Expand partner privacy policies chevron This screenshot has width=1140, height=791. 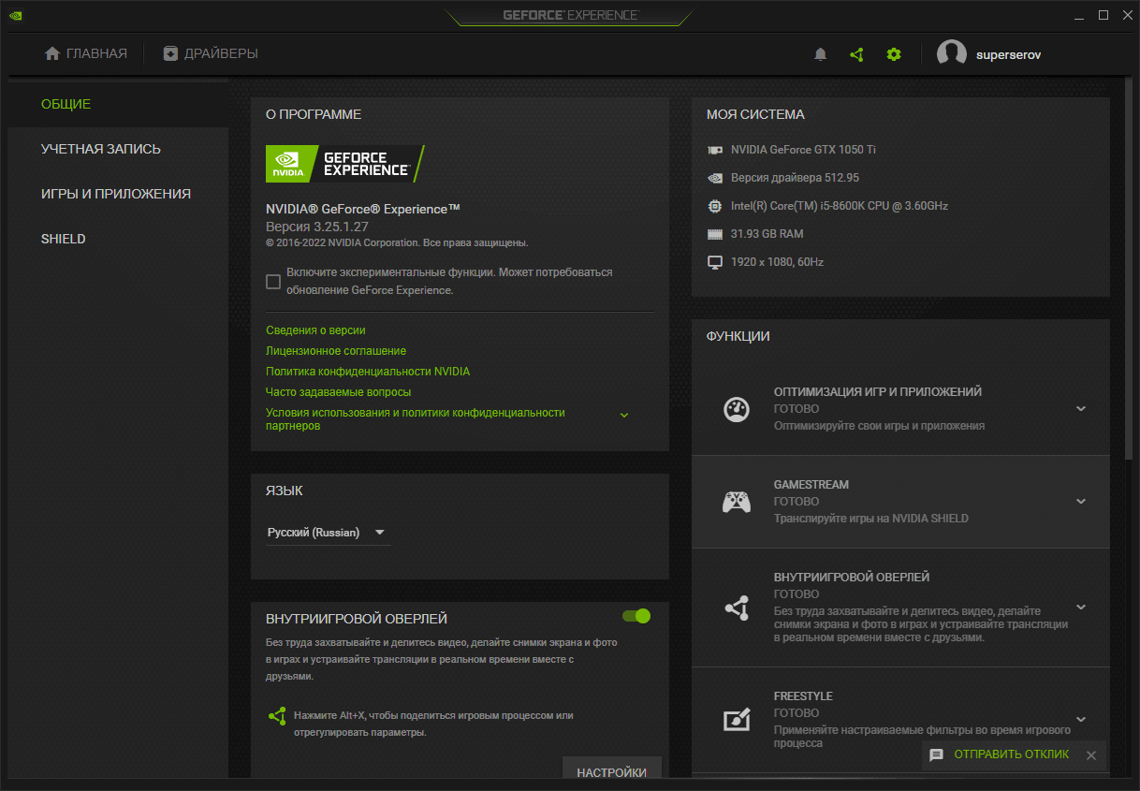[624, 415]
